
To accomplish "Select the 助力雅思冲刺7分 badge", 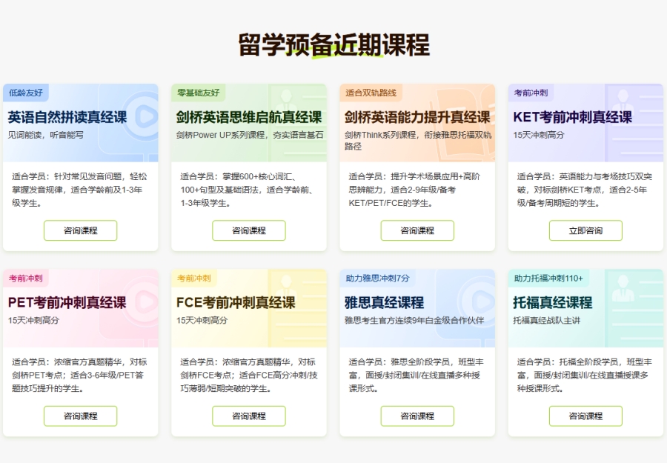I will tap(377, 279).
